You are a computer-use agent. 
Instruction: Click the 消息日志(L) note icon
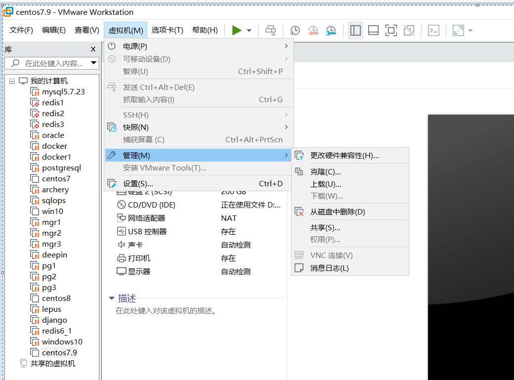click(x=299, y=268)
